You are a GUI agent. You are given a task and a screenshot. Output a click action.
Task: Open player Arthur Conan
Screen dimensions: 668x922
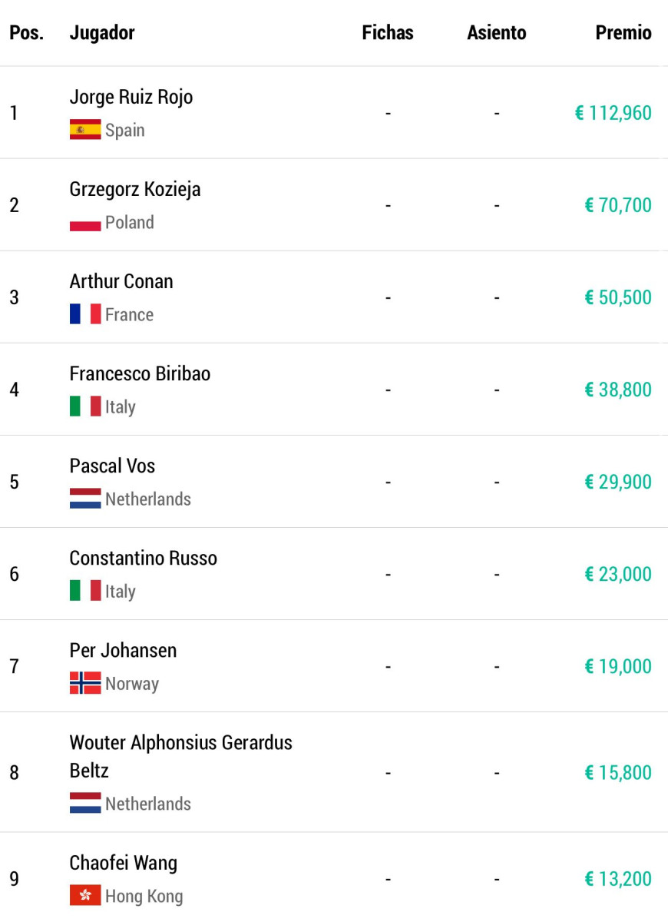(x=121, y=281)
